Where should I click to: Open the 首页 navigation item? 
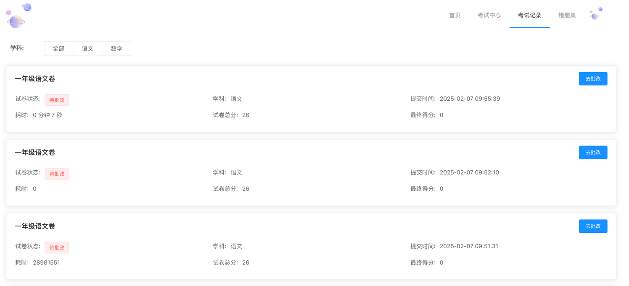454,15
